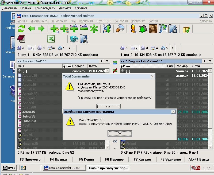Open the Закладки menu
Image resolution: width=214 pixels, height=175 pixels.
121,21
